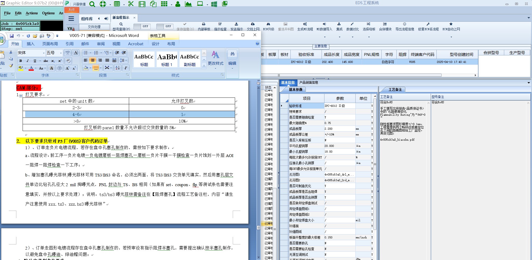
Task: Open the 字体 dialog launcher
Action: point(77,75)
